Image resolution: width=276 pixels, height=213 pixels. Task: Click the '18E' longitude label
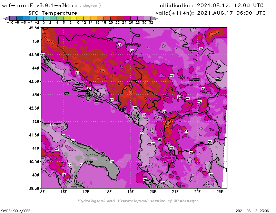click(108, 192)
